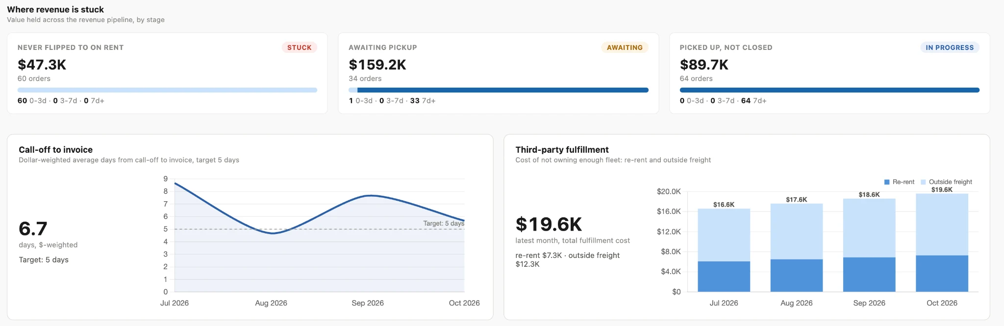The height and width of the screenshot is (326, 1004).
Task: Click the 'Call-off to invoice' chart title
Action: (x=55, y=150)
